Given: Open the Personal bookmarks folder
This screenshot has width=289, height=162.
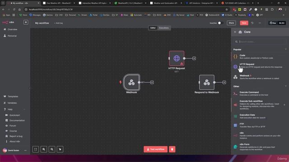Looking at the screenshot, I should (x=70, y=15).
